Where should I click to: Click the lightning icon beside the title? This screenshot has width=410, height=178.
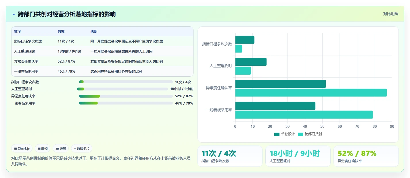(14, 14)
